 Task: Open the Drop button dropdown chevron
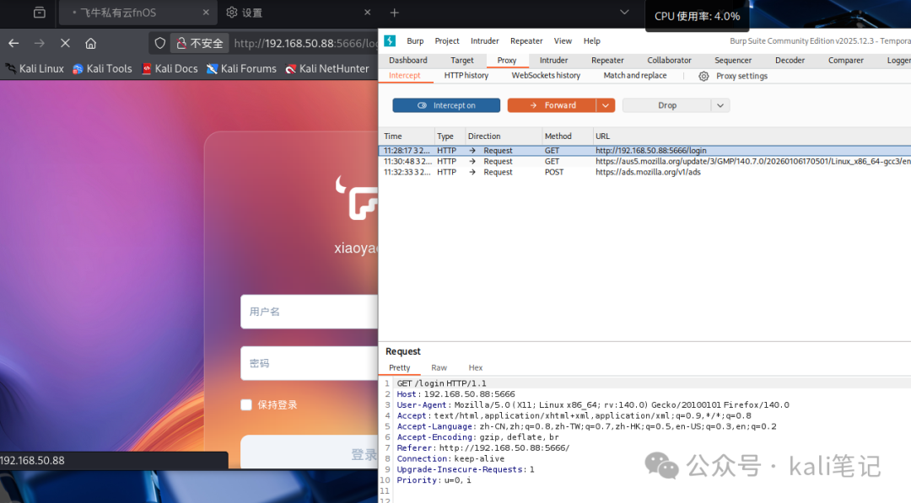[720, 104]
